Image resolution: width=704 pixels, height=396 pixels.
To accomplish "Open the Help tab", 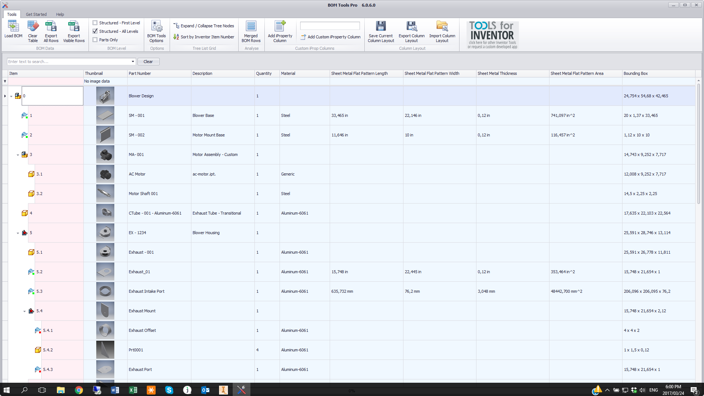I will (x=60, y=14).
